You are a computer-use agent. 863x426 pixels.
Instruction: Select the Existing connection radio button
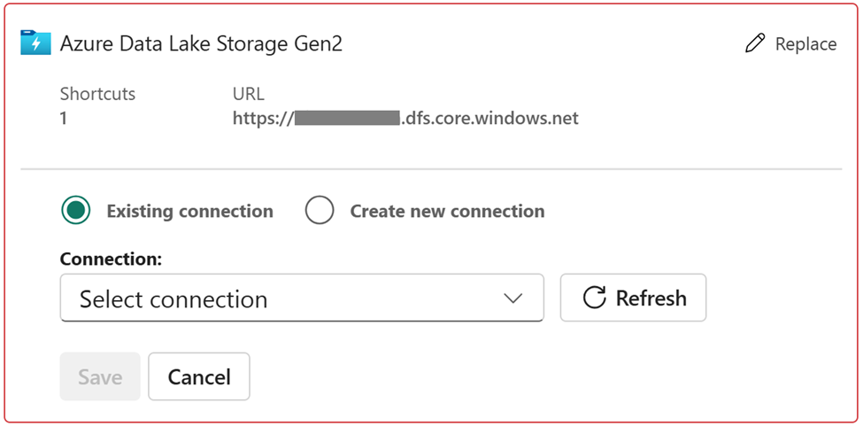click(x=76, y=211)
